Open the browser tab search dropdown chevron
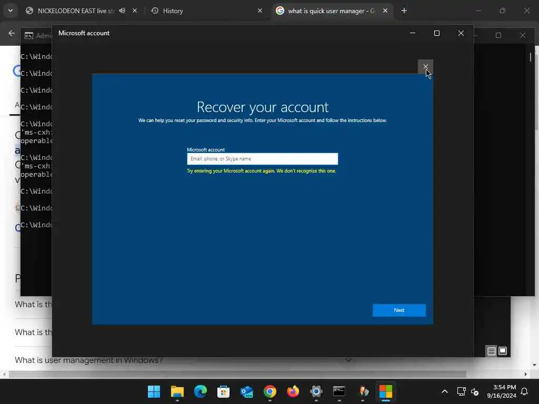 click(11, 11)
